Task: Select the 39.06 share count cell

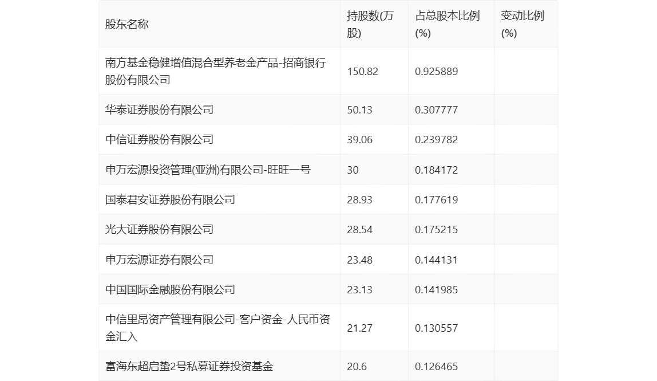Action: (359, 140)
